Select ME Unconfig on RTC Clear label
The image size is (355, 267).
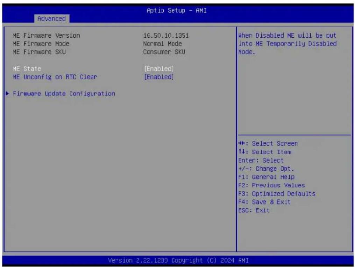[55, 77]
